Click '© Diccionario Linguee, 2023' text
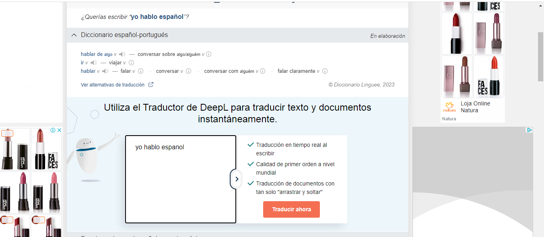This screenshot has width=544, height=237. [361, 84]
